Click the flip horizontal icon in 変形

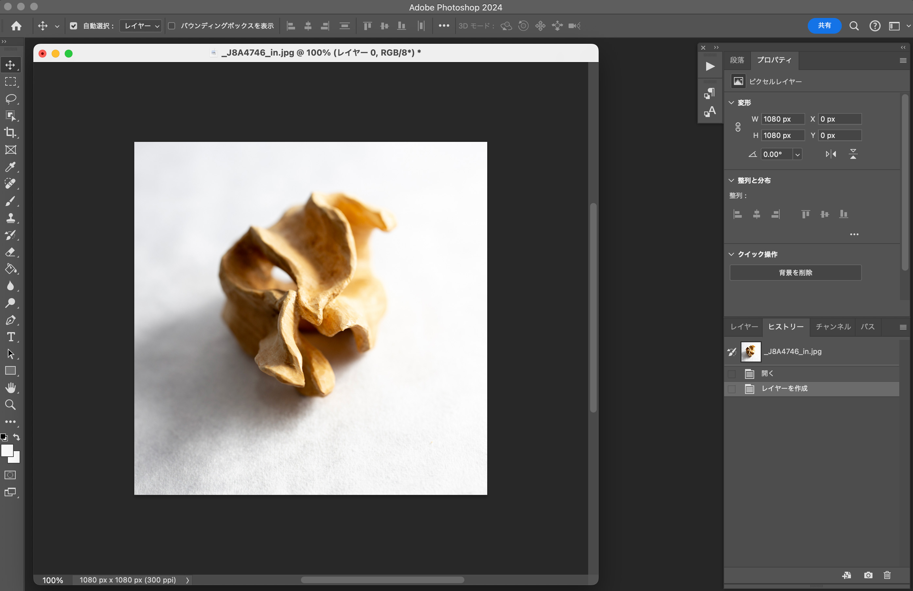tap(831, 154)
